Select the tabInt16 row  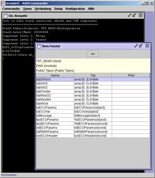93,84
